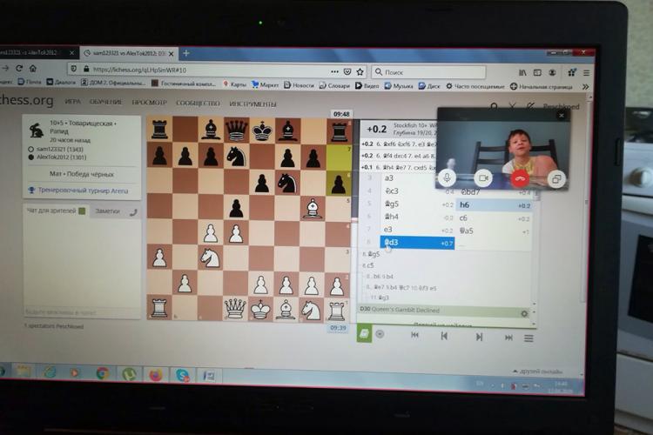This screenshot has width=653, height=435.
Task: Pop out the video call window
Action: [556, 178]
